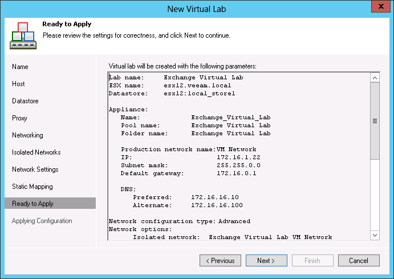This screenshot has height=279, width=394.
Task: View the Network Settings step
Action: pos(36,169)
